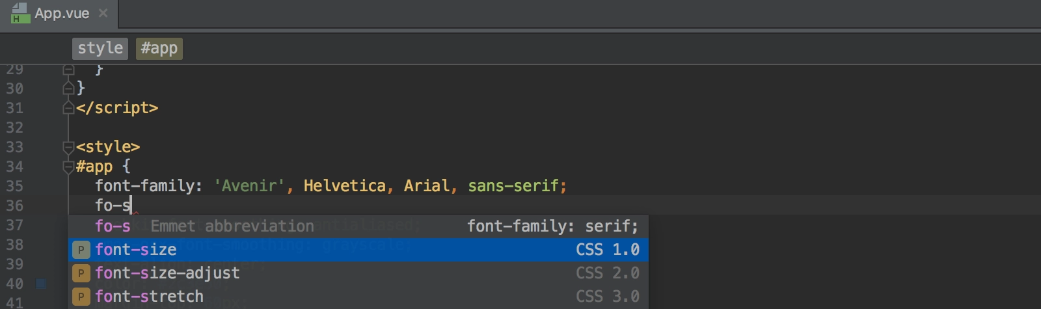Collapse the #app rule on line 34

(68, 167)
